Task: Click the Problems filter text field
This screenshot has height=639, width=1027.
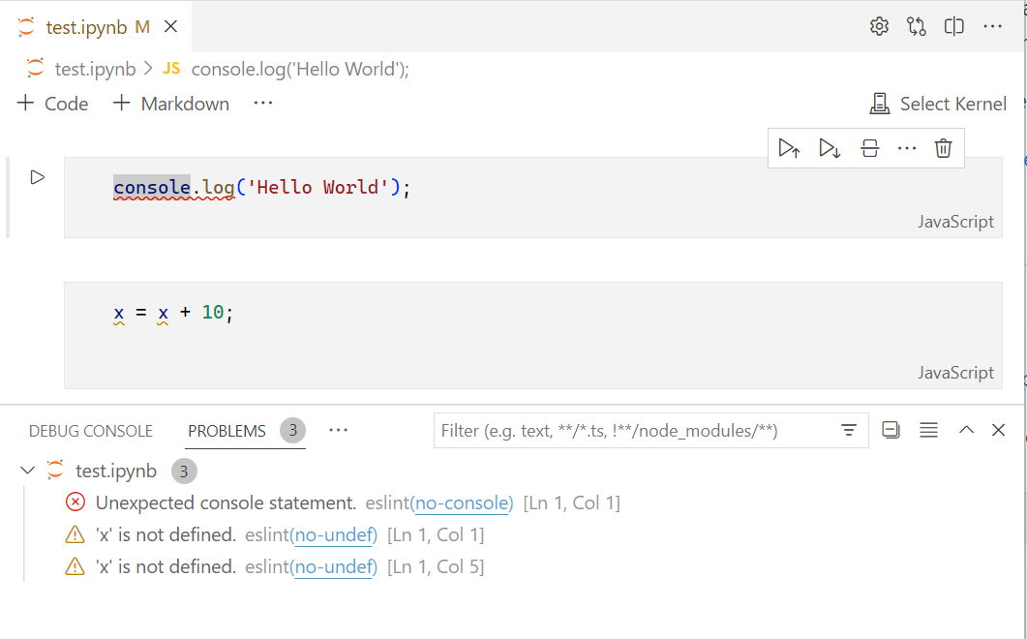Action: tap(634, 431)
